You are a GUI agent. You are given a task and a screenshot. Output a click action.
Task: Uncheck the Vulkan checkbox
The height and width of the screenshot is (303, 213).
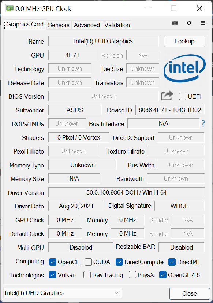(x=53, y=275)
